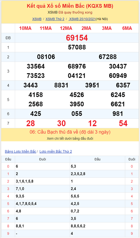Select seventh prize number 28
140x238 pixels.
(x=31, y=123)
